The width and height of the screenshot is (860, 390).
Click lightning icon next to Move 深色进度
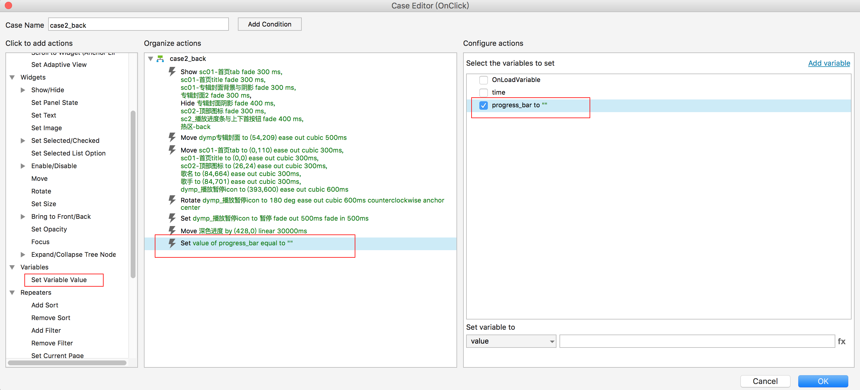point(172,231)
